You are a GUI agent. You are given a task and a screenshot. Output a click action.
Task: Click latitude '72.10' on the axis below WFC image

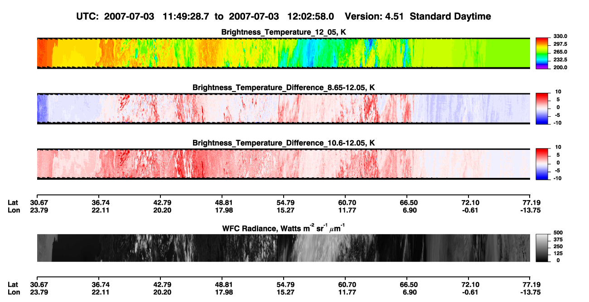coord(470,284)
